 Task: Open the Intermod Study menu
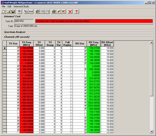coord(21,6)
